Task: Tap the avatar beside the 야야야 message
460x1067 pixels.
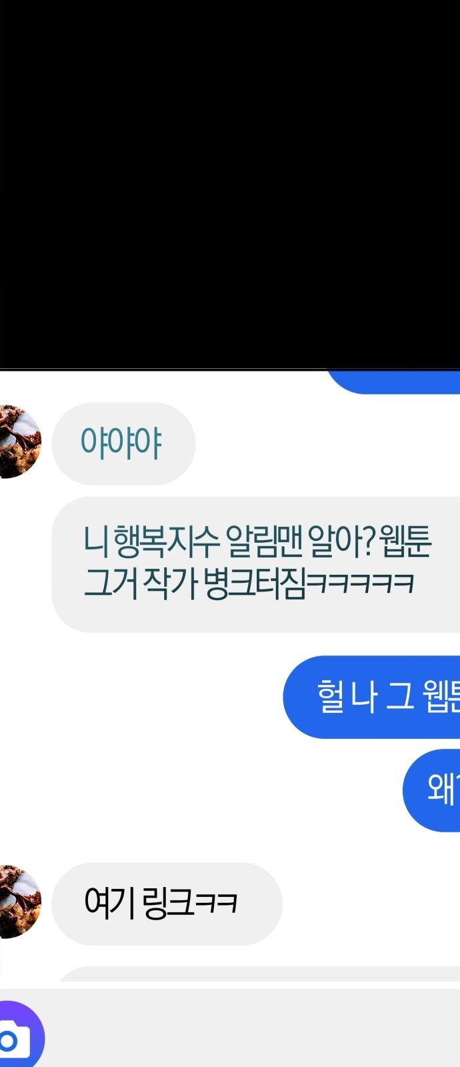Action: coord(19,441)
